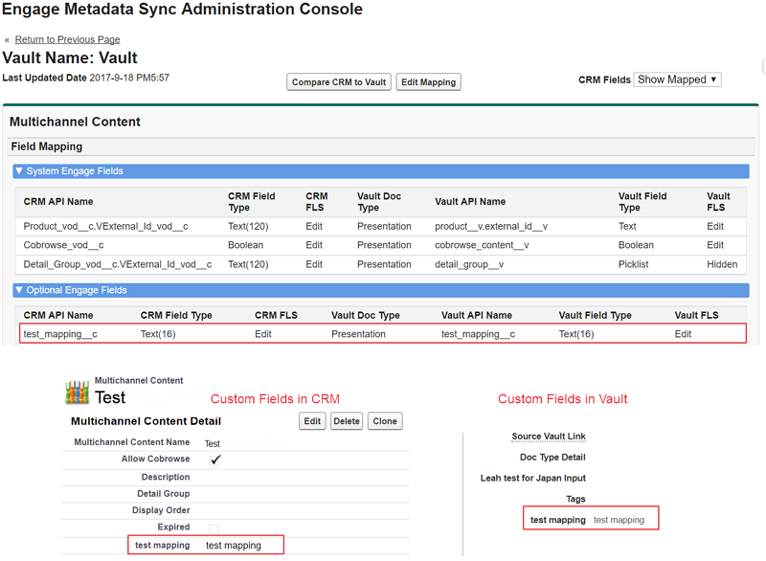The height and width of the screenshot is (561, 766).
Task: Click the Field Mapping section header
Action: pyautogui.click(x=47, y=146)
